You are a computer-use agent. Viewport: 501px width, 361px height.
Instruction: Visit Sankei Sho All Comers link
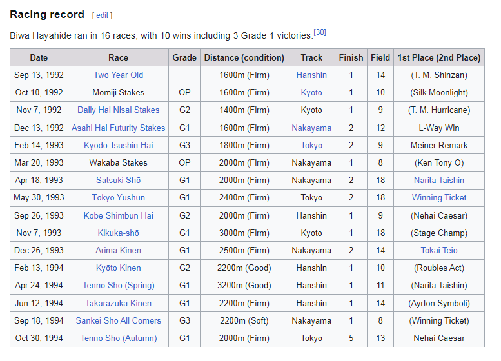point(118,321)
